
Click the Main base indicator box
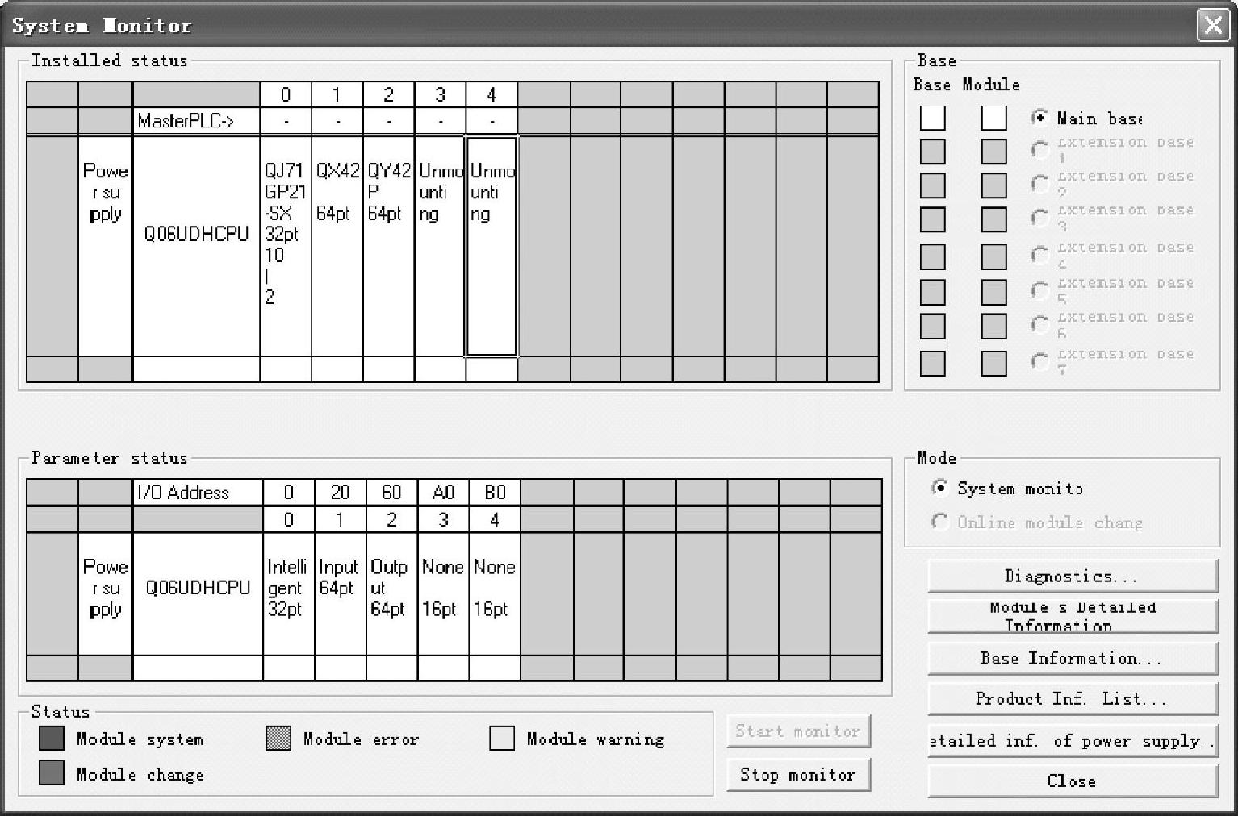pyautogui.click(x=932, y=119)
